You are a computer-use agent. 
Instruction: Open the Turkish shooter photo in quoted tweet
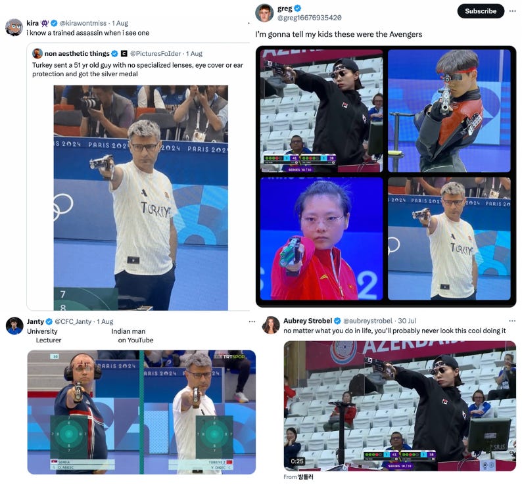click(x=141, y=198)
